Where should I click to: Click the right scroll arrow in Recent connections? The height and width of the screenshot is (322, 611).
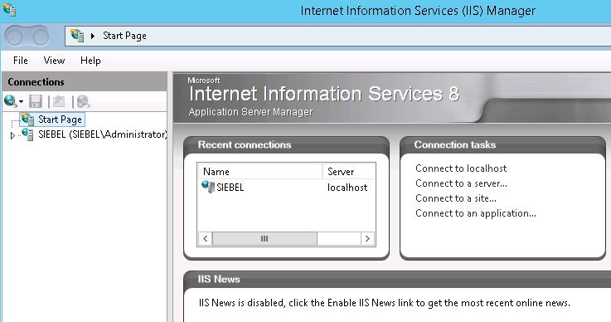tap(367, 238)
